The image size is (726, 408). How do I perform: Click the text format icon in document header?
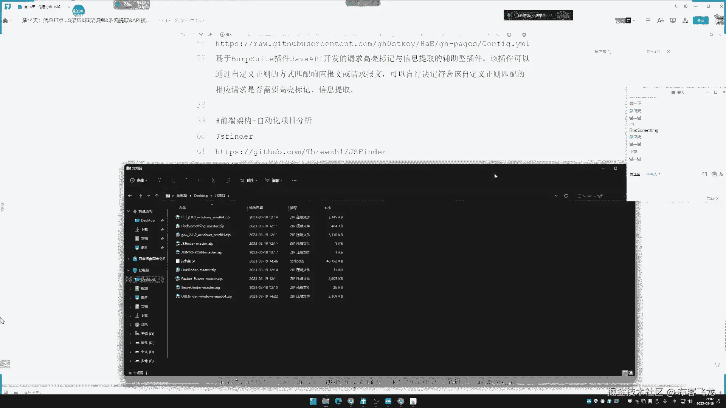tap(661, 20)
